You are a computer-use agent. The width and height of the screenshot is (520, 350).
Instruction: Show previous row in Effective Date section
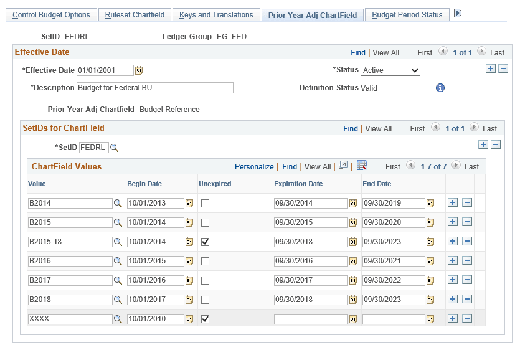click(x=443, y=51)
